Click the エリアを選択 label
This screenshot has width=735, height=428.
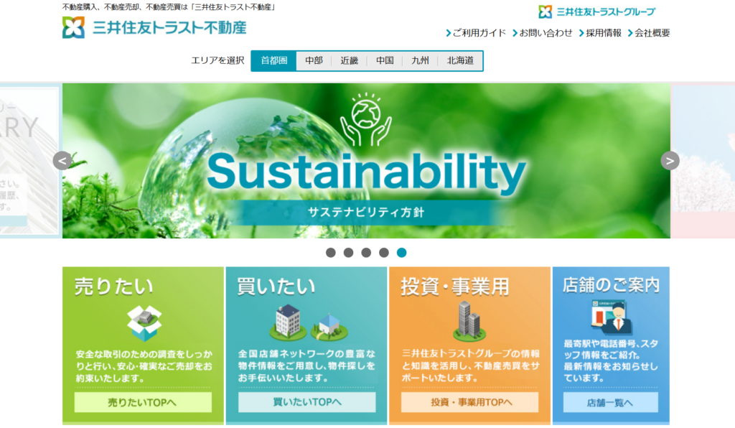point(217,60)
